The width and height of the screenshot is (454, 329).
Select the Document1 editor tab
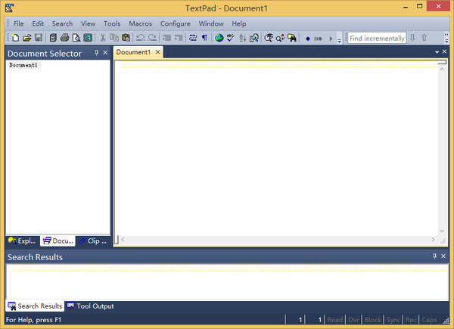click(x=133, y=52)
